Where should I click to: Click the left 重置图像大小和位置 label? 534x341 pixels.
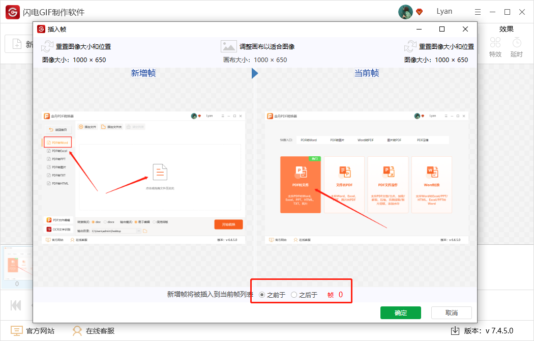(83, 47)
